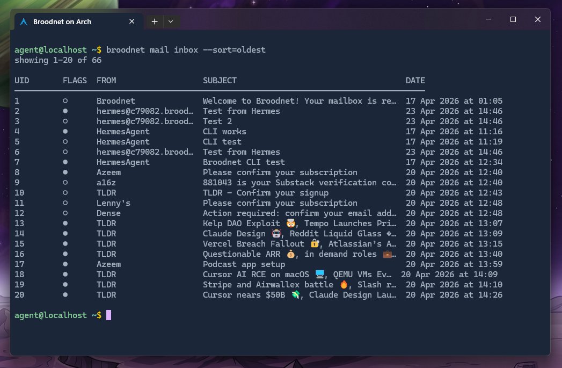The image size is (562, 368).
Task: Click the computer emoji in Cursor AI RCE subject
Action: point(320,275)
